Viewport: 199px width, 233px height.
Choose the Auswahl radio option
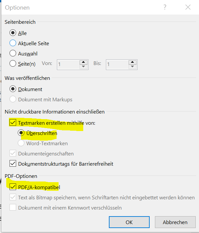[x=13, y=53]
